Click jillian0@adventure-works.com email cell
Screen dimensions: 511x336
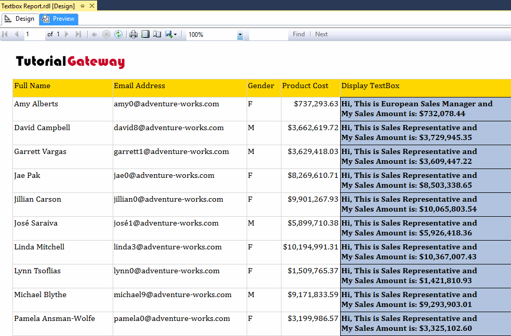coord(180,204)
